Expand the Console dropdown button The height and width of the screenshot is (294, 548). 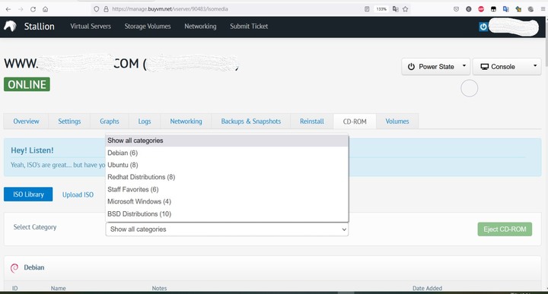tap(507, 67)
